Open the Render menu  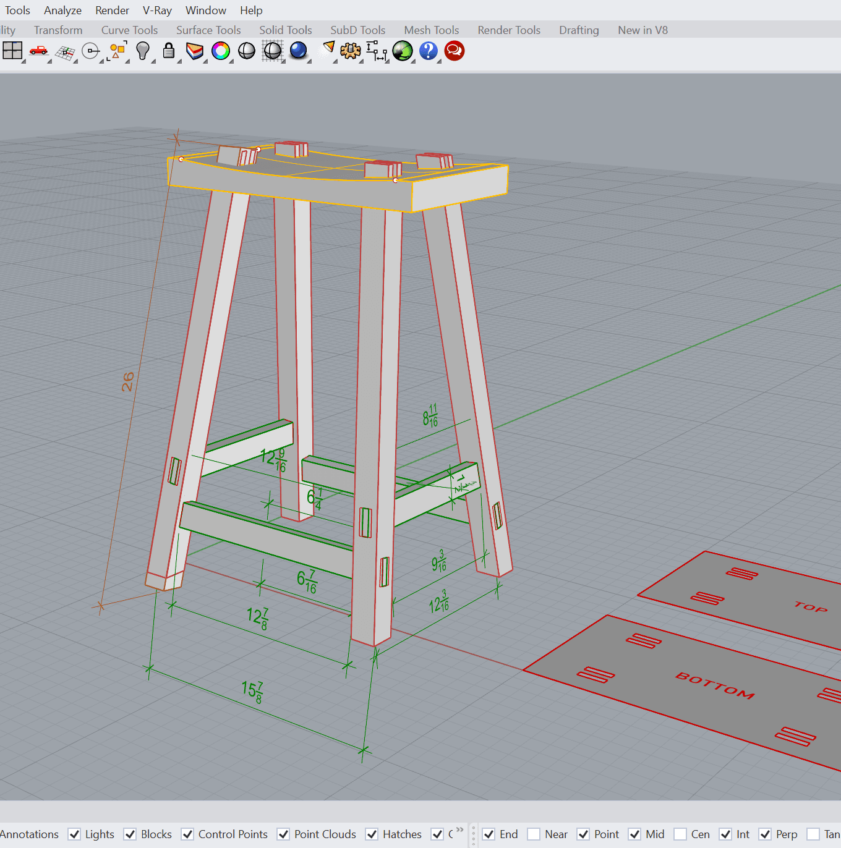pos(112,11)
